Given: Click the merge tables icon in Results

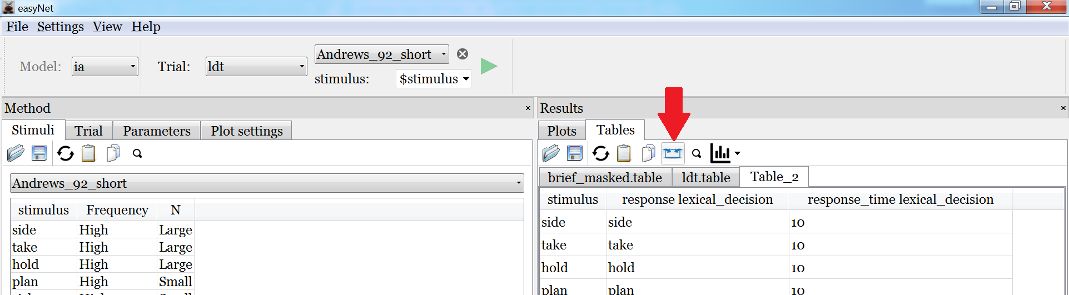Looking at the screenshot, I should pyautogui.click(x=672, y=153).
